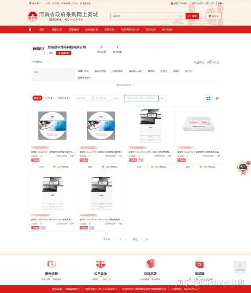Open the robot customer service assistant
The height and width of the screenshot is (293, 251).
(243, 168)
